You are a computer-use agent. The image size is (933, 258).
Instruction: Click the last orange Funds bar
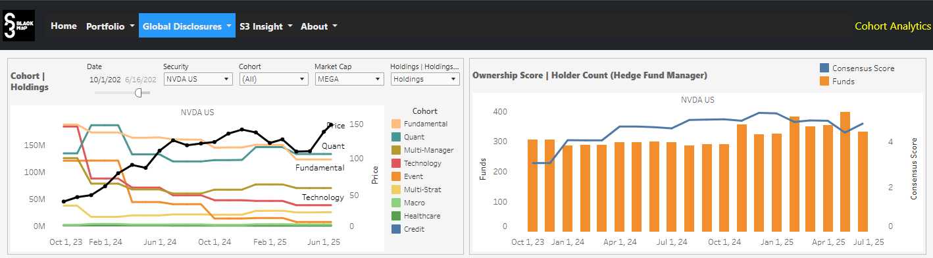863,181
